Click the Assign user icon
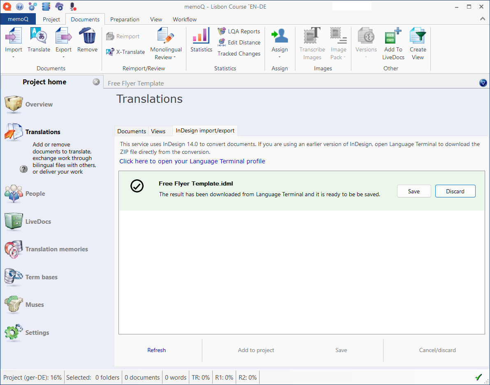Viewport: 490px width, 385px height. [x=280, y=35]
